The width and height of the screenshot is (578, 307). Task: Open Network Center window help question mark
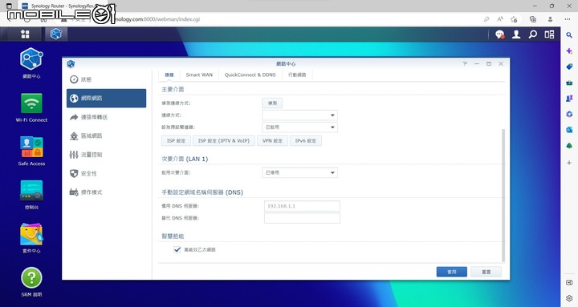point(465,64)
